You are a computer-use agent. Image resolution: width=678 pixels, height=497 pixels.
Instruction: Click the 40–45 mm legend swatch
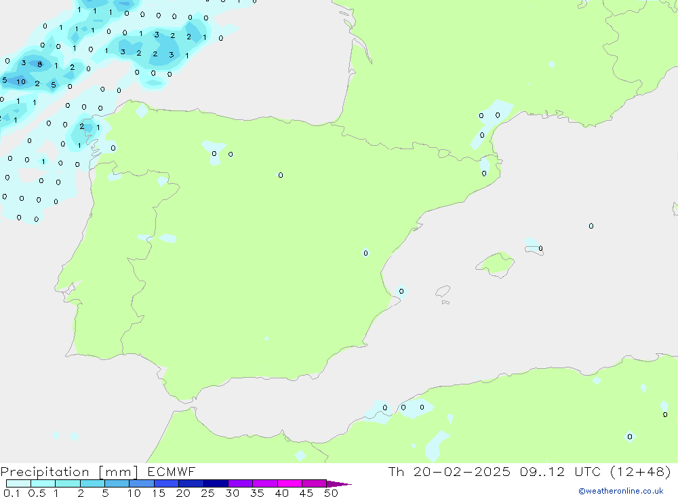290,483
